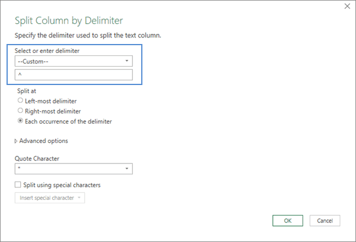Viewport: 356px width, 242px height.
Task: Expand the Advanced options section
Action: (41, 141)
